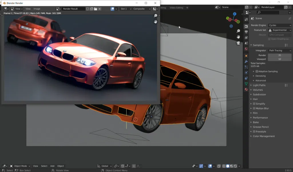The width and height of the screenshot is (293, 172).
Task: Click the camera view icon in viewport
Action: (x=238, y=43)
